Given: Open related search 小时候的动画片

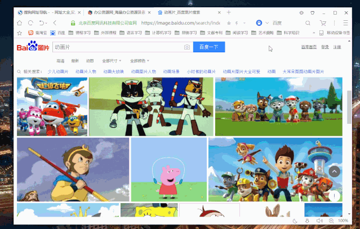Looking at the screenshot, I should pos(201,72).
